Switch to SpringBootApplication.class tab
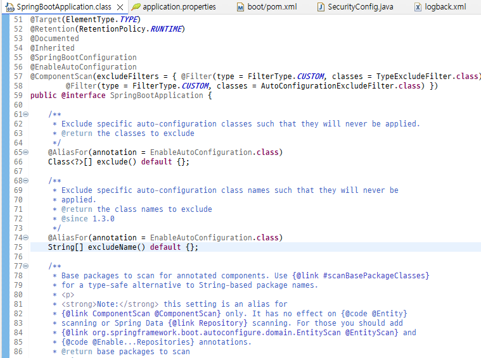 (x=64, y=7)
